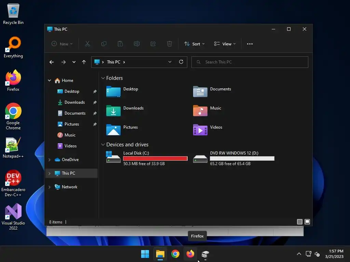Screen dimensions: 350x262
Task: Select pinned Documents in navigation pane
Action: (x=75, y=113)
